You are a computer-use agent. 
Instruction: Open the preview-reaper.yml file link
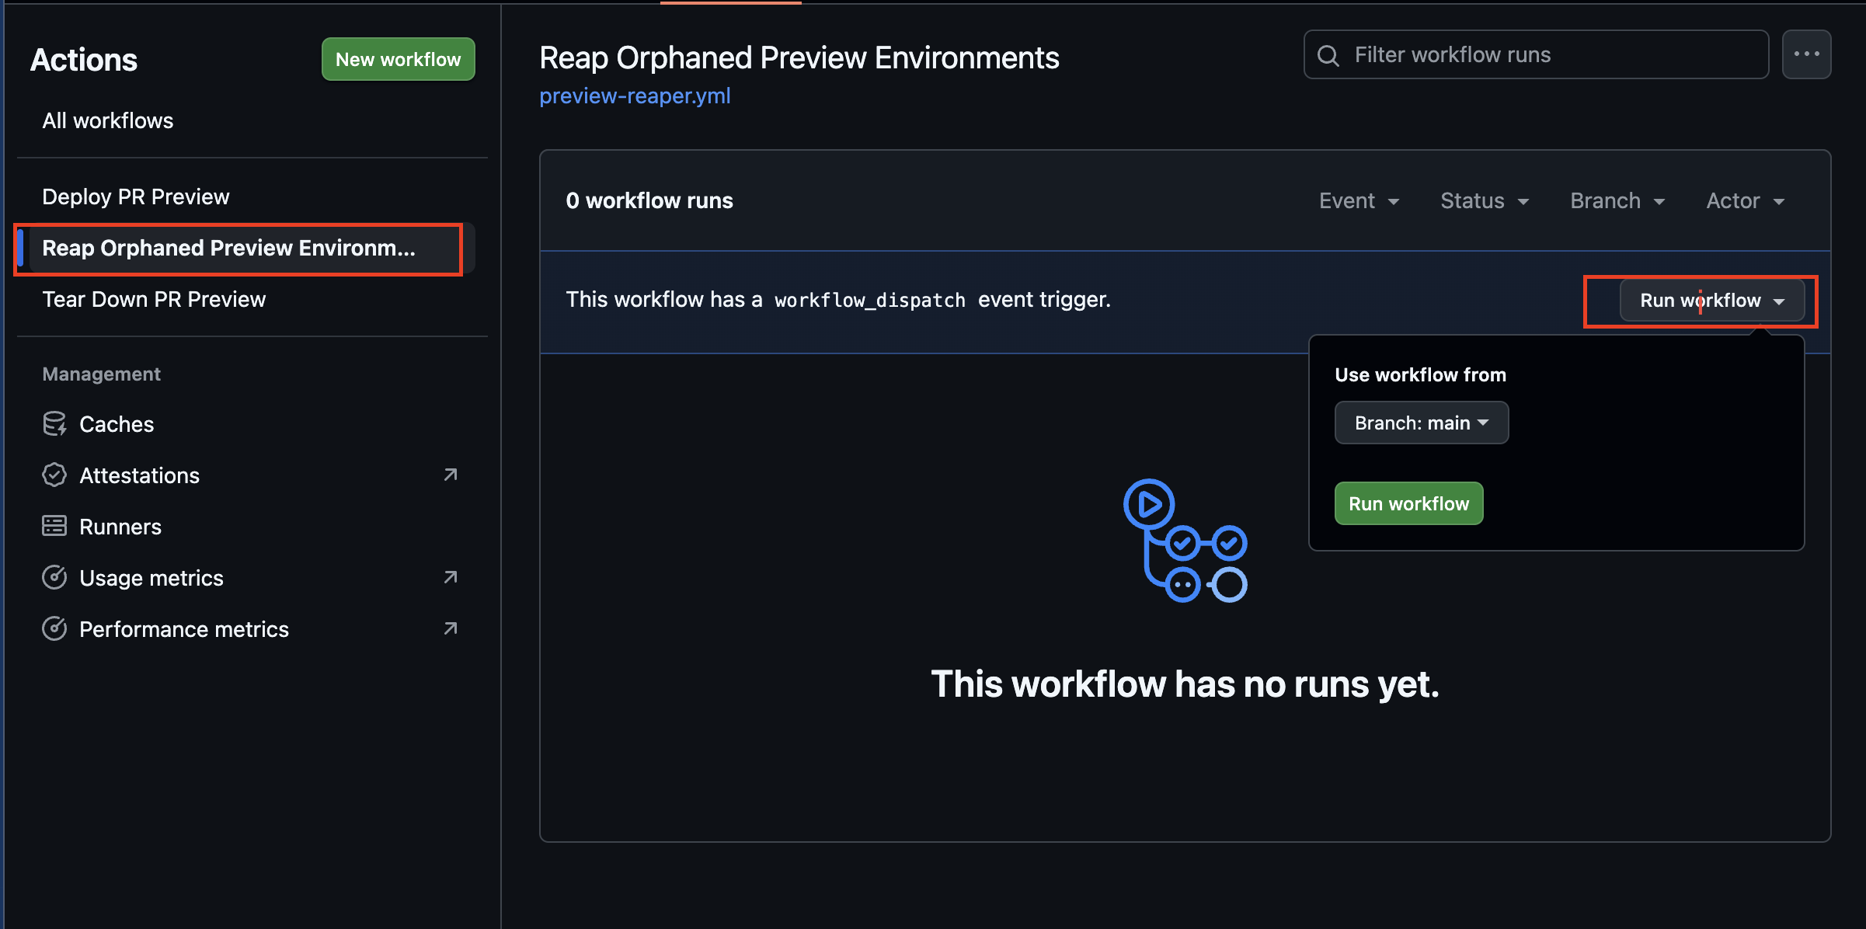point(635,96)
